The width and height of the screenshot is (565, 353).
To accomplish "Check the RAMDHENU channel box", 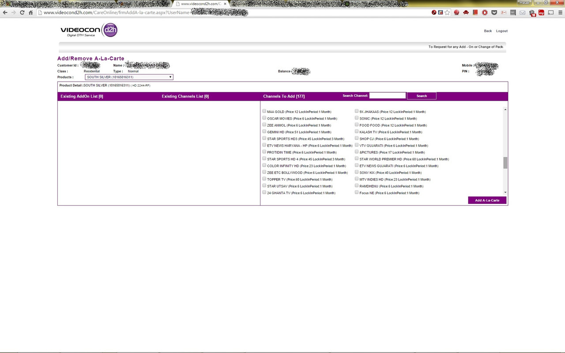I will pos(357,186).
